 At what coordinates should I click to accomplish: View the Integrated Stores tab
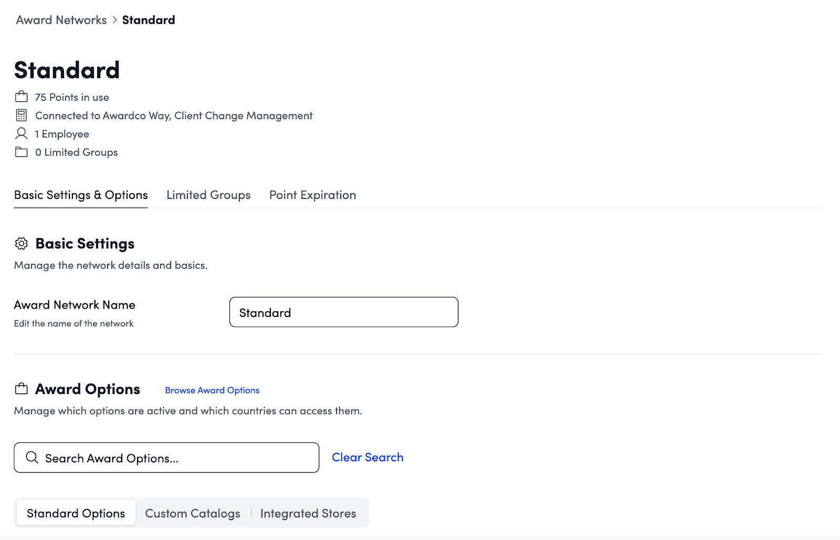click(308, 513)
